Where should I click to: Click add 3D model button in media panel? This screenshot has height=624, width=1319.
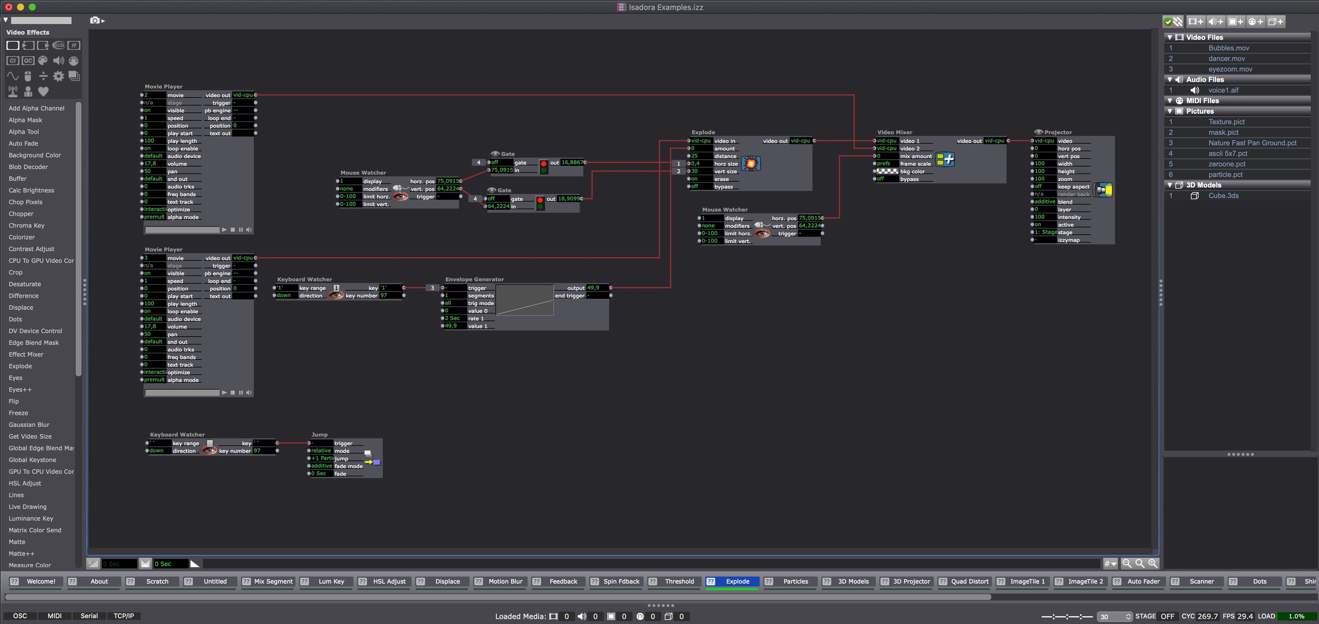1276,22
